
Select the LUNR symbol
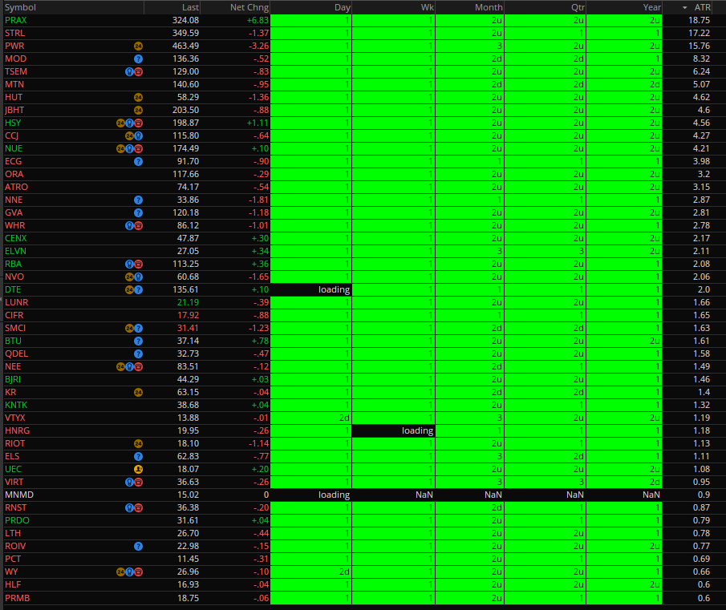coord(16,302)
